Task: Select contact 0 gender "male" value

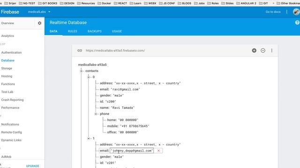Action: 119,95
